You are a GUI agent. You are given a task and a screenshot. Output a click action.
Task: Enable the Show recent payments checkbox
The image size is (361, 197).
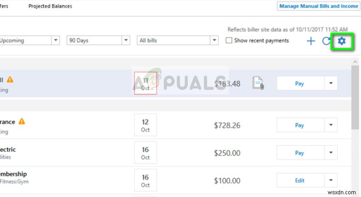(x=229, y=40)
